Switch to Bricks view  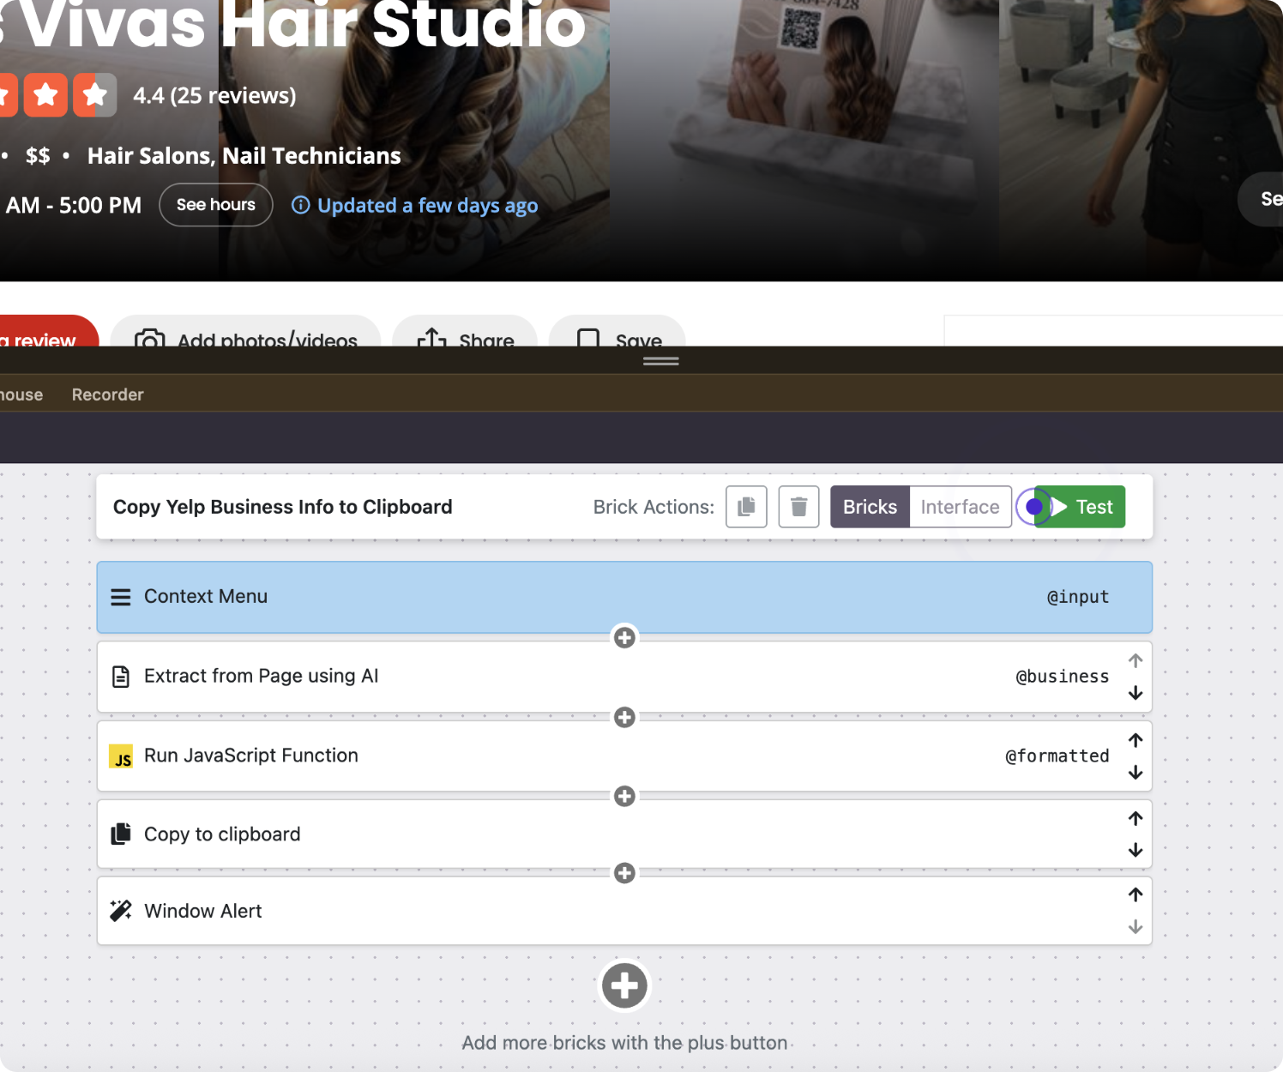click(870, 507)
